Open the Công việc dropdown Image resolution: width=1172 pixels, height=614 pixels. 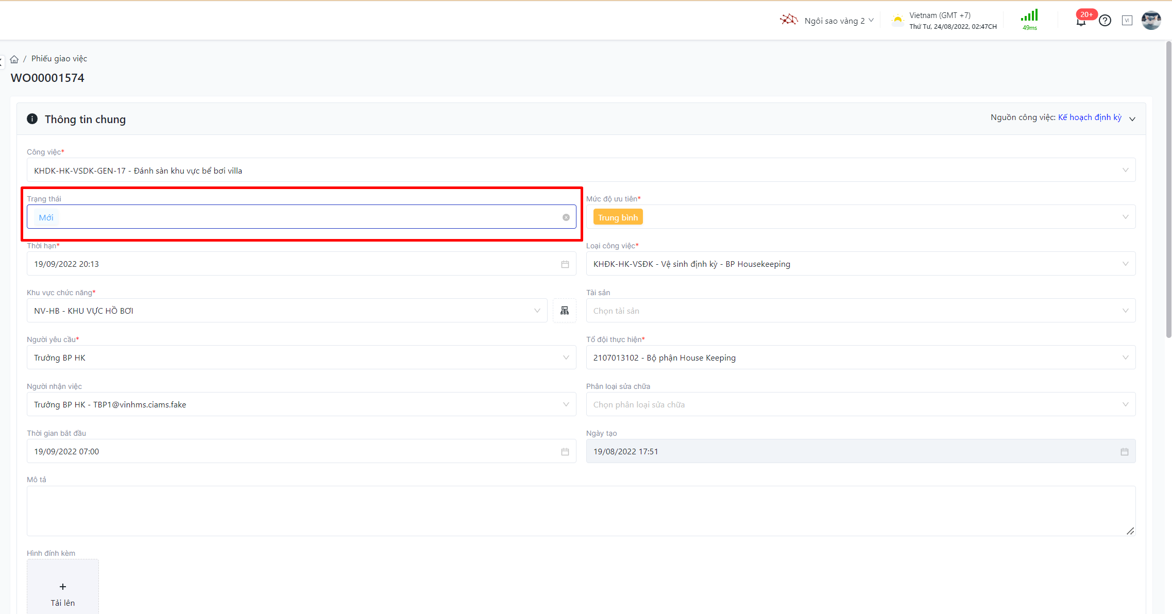(581, 170)
